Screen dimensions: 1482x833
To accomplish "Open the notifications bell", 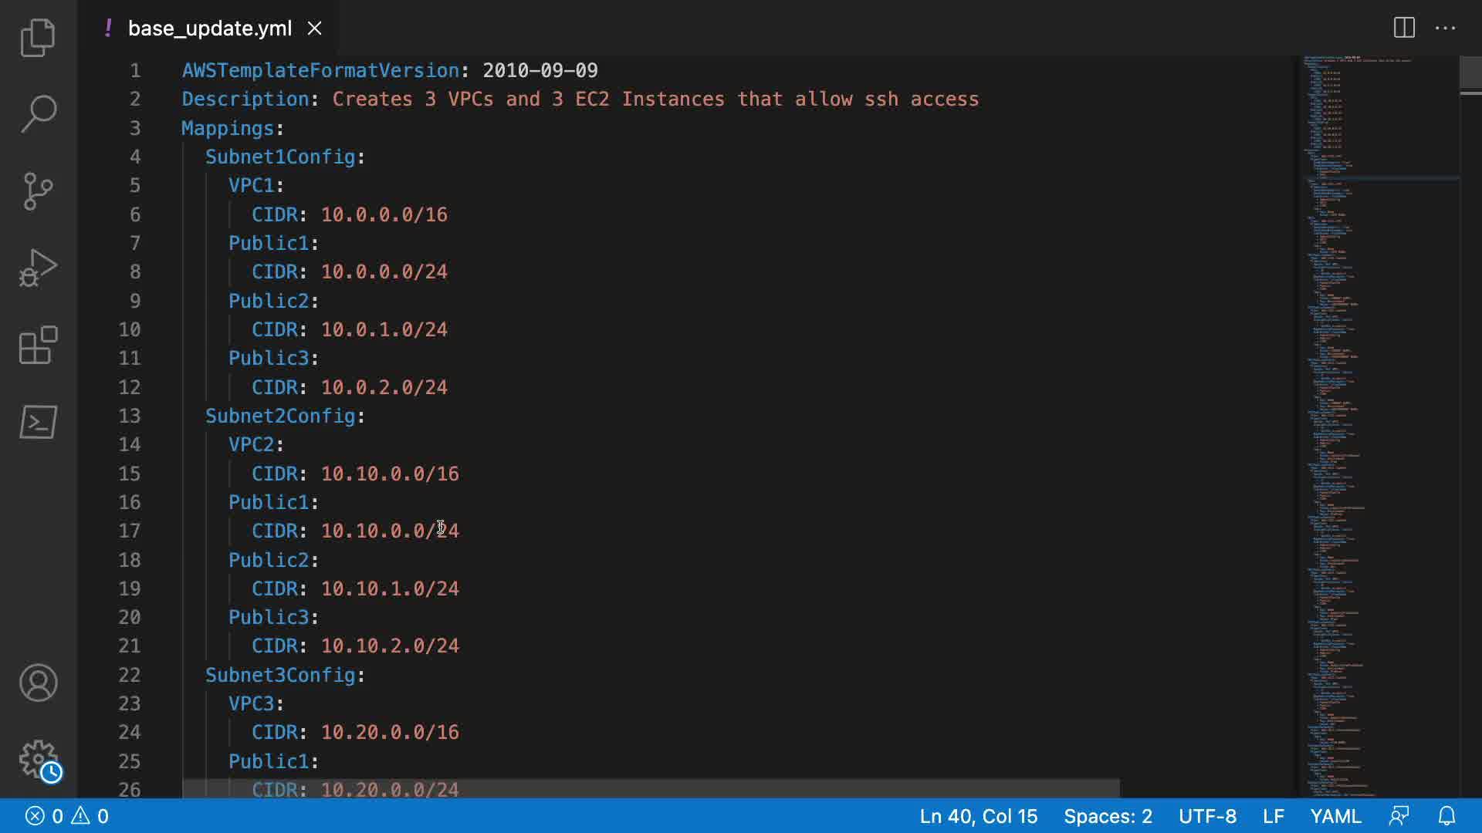I will (1446, 816).
